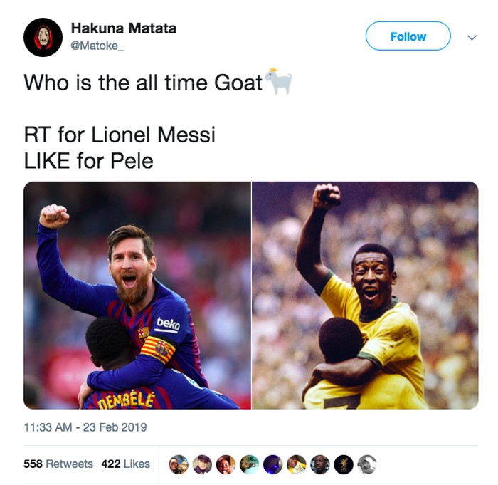
Task: Show the 558 Retweets list
Action: 58,464
